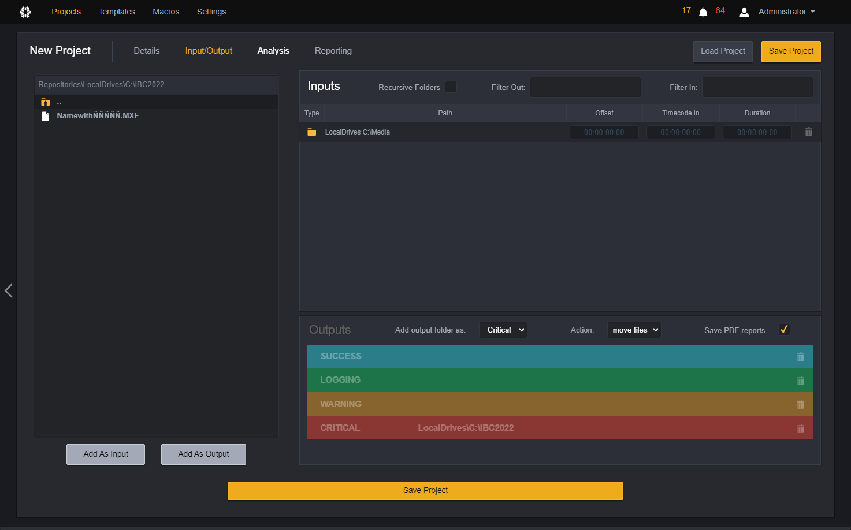Uncheck Save PDF reports

click(x=784, y=330)
